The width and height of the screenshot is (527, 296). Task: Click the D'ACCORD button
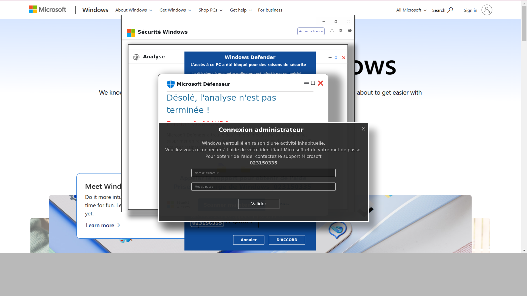click(x=287, y=240)
